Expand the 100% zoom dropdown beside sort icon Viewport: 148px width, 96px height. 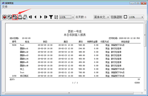(73, 17)
